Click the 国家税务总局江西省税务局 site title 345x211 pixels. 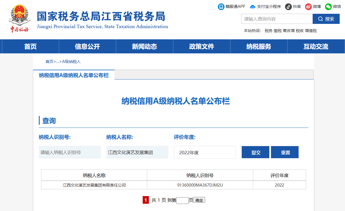pos(101,17)
